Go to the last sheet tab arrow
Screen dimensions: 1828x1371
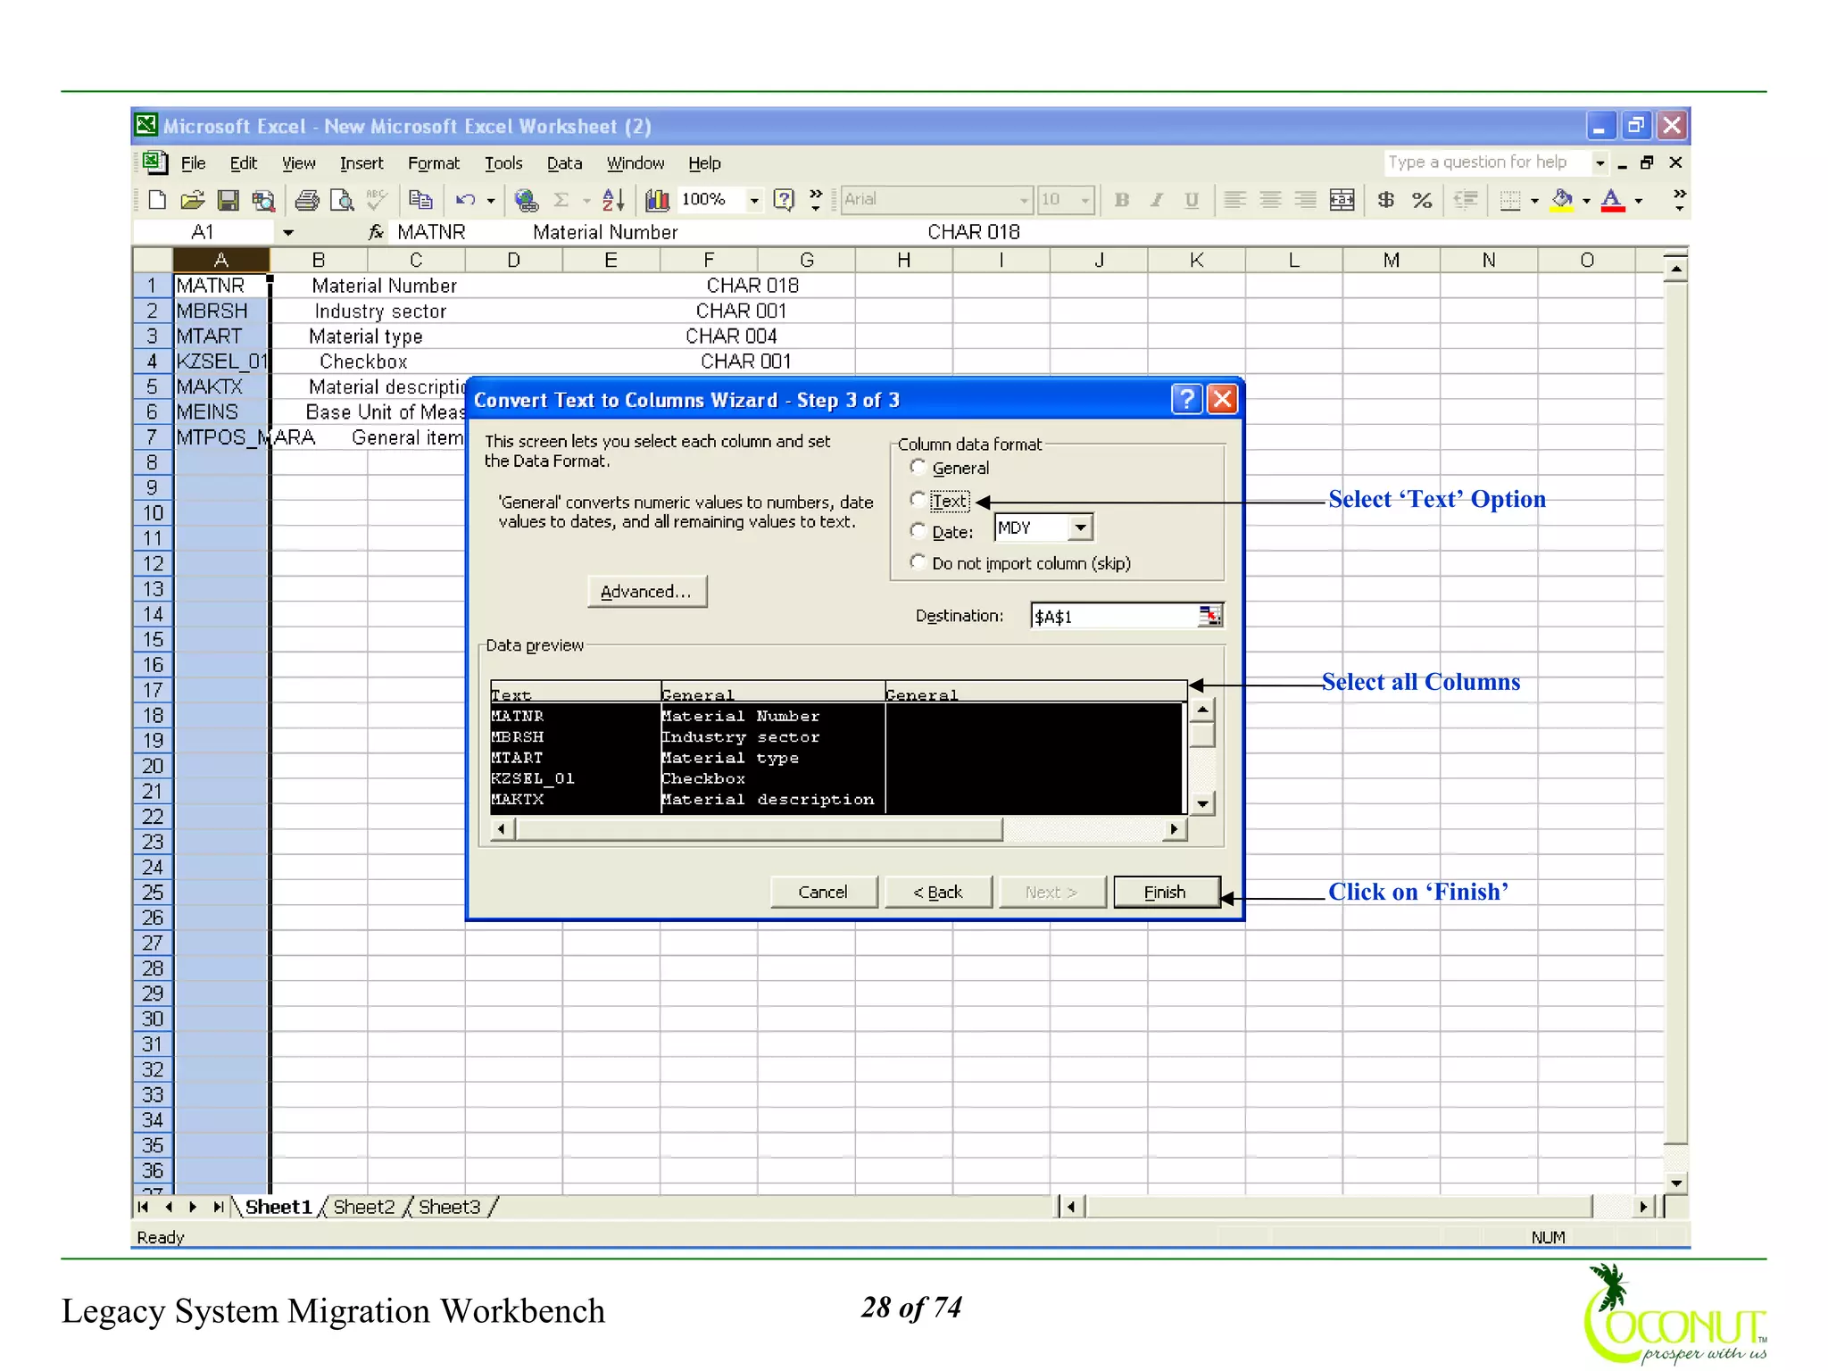pyautogui.click(x=219, y=1207)
